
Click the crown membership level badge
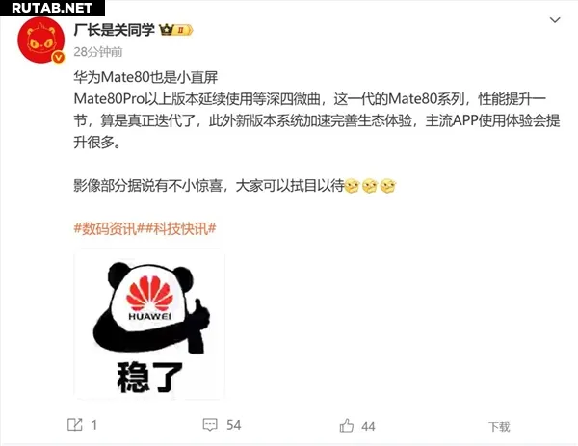(176, 30)
